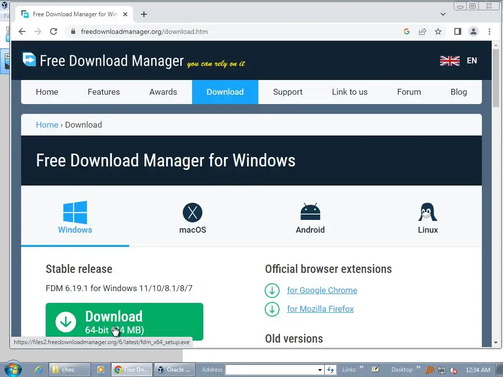The height and width of the screenshot is (377, 503).
Task: Go to Home in the navigation bar
Action: click(x=47, y=92)
